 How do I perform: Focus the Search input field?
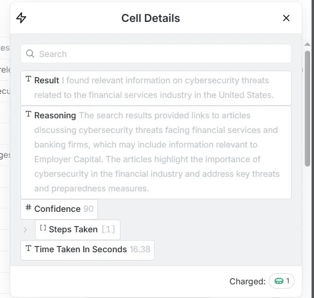[156, 54]
